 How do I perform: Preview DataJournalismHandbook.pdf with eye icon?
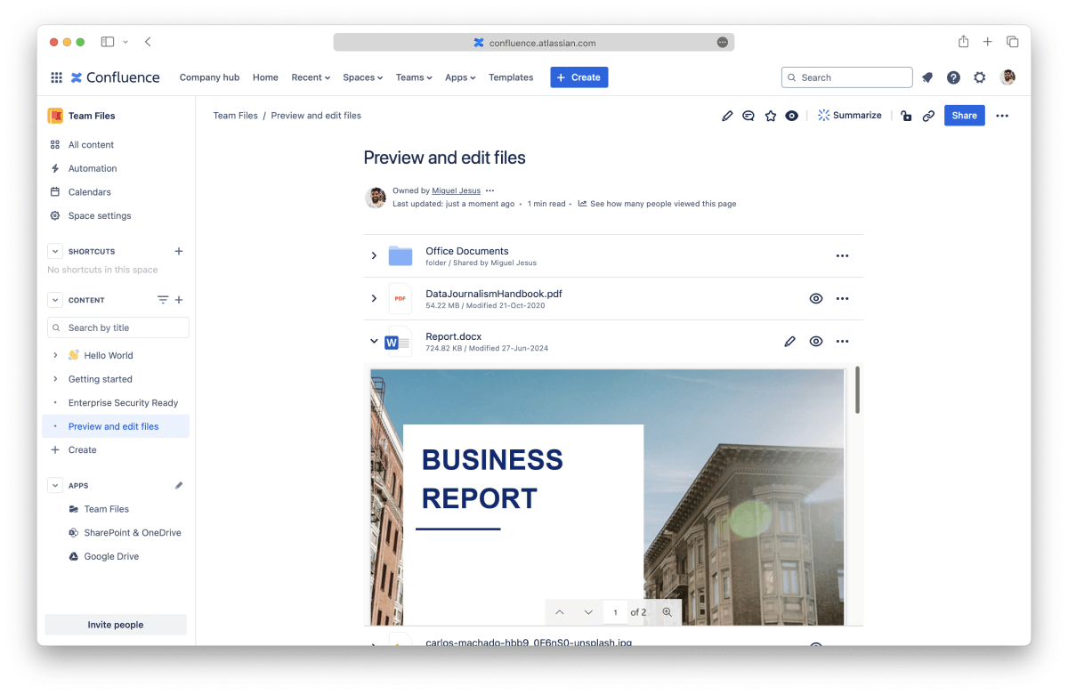pyautogui.click(x=816, y=299)
